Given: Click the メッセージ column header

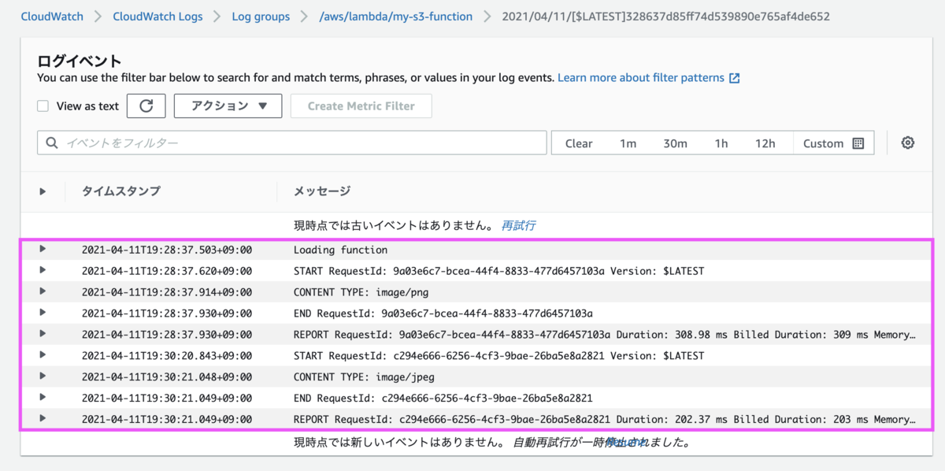Looking at the screenshot, I should [x=322, y=191].
